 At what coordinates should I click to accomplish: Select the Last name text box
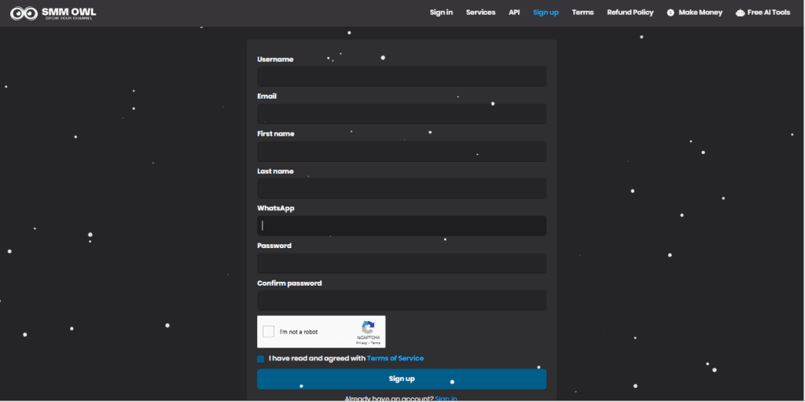[401, 188]
